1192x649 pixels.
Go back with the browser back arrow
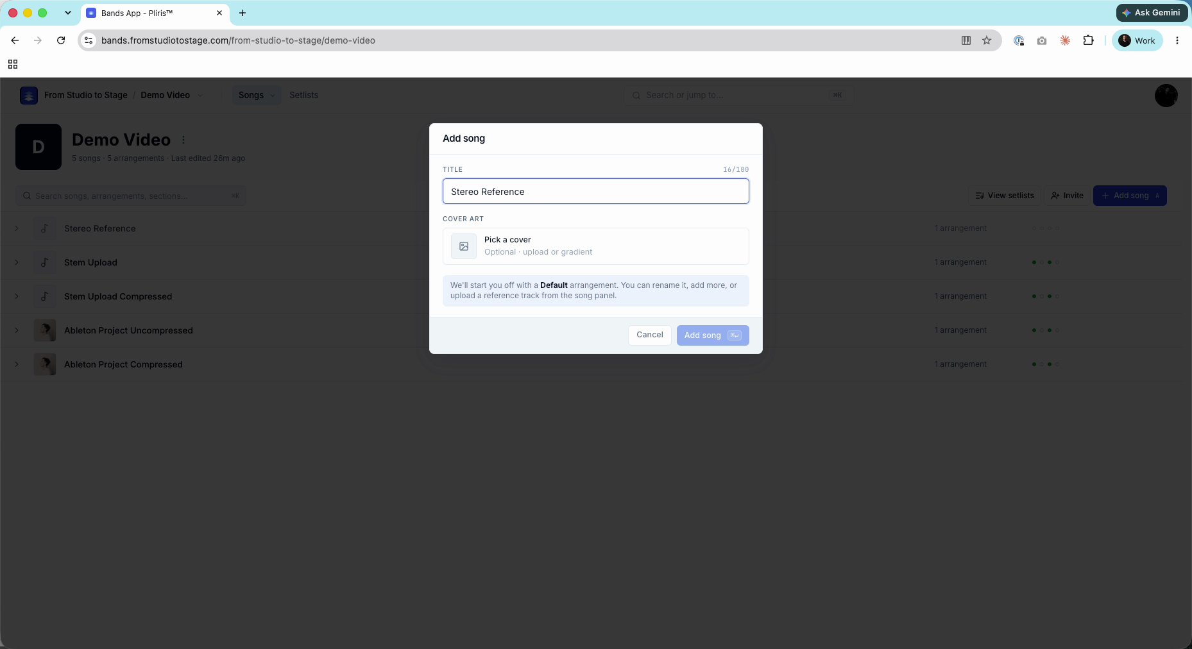15,40
